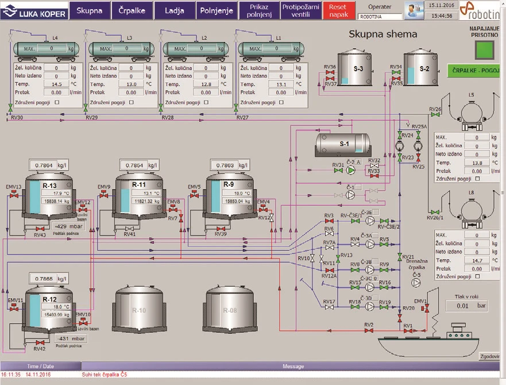Click red valve RV2 icon
The height and width of the screenshot is (385, 506).
tap(369, 330)
